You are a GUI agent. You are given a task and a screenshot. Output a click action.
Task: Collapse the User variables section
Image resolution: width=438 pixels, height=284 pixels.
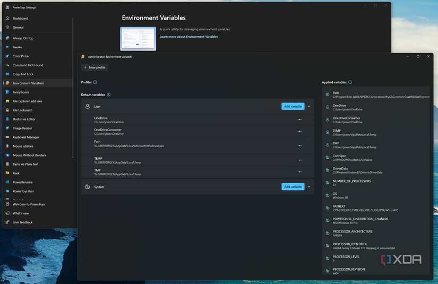[309, 106]
